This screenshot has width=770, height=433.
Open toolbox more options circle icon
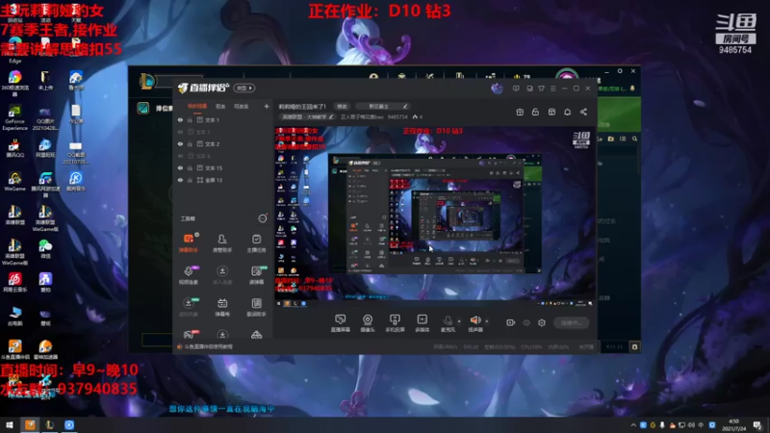click(263, 218)
